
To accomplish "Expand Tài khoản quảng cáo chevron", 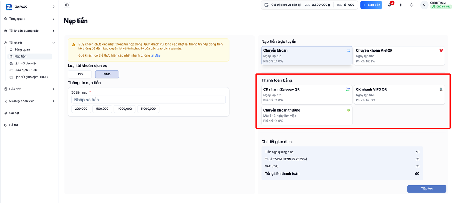I will click(54, 31).
